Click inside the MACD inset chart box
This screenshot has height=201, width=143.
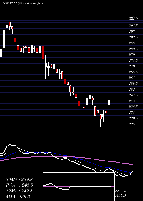[79, 187]
